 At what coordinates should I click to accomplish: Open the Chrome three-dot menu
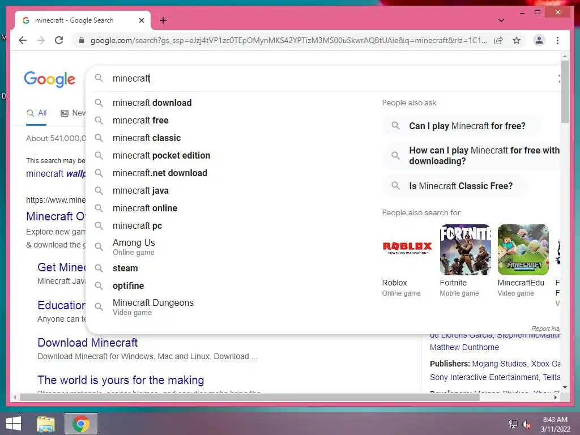(x=557, y=40)
